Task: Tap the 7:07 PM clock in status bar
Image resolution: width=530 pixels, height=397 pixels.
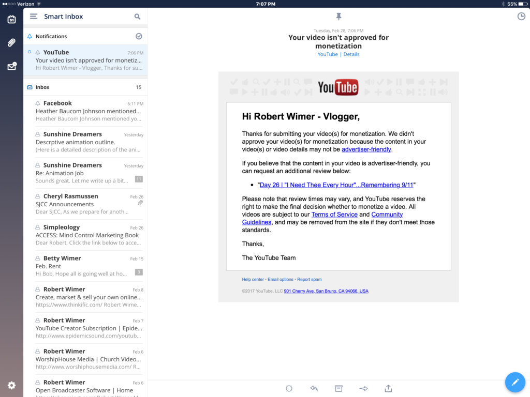Action: click(266, 4)
